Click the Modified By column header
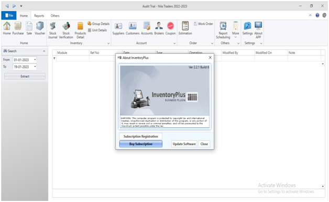Image resolution: width=329 pixels, height=202 pixels. click(238, 53)
